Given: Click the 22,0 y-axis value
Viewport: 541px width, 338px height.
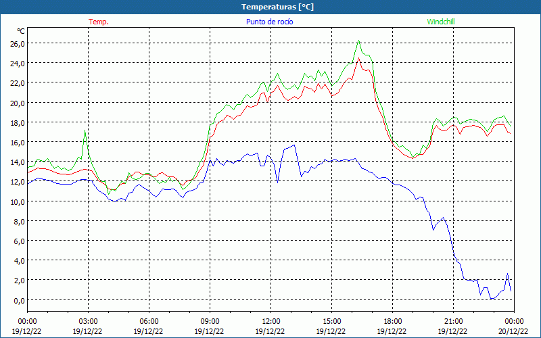Looking at the screenshot, I should pyautogui.click(x=18, y=83).
